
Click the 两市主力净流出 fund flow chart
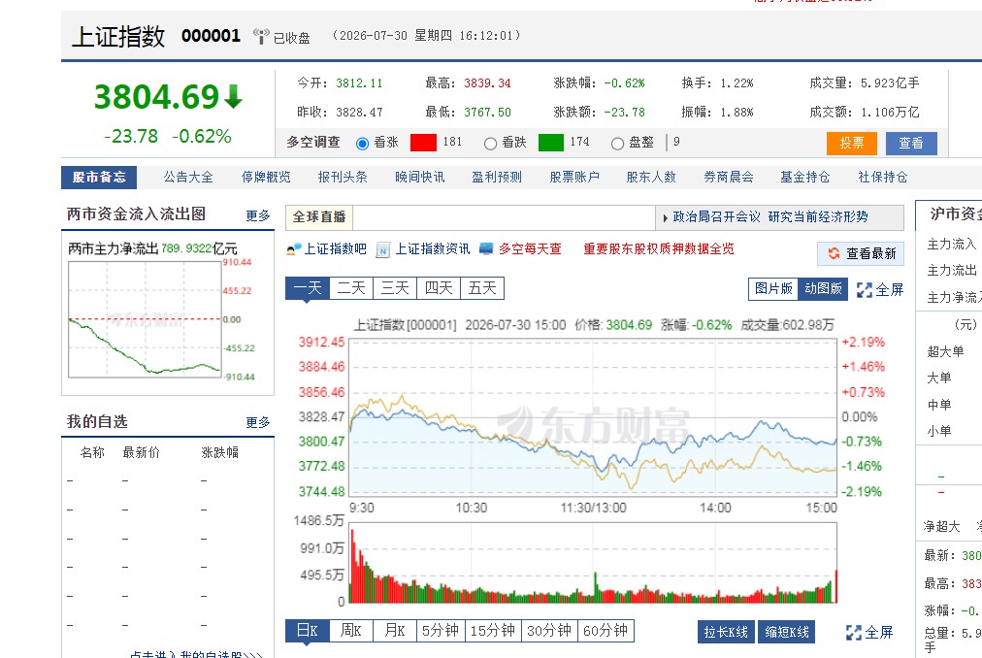145,319
